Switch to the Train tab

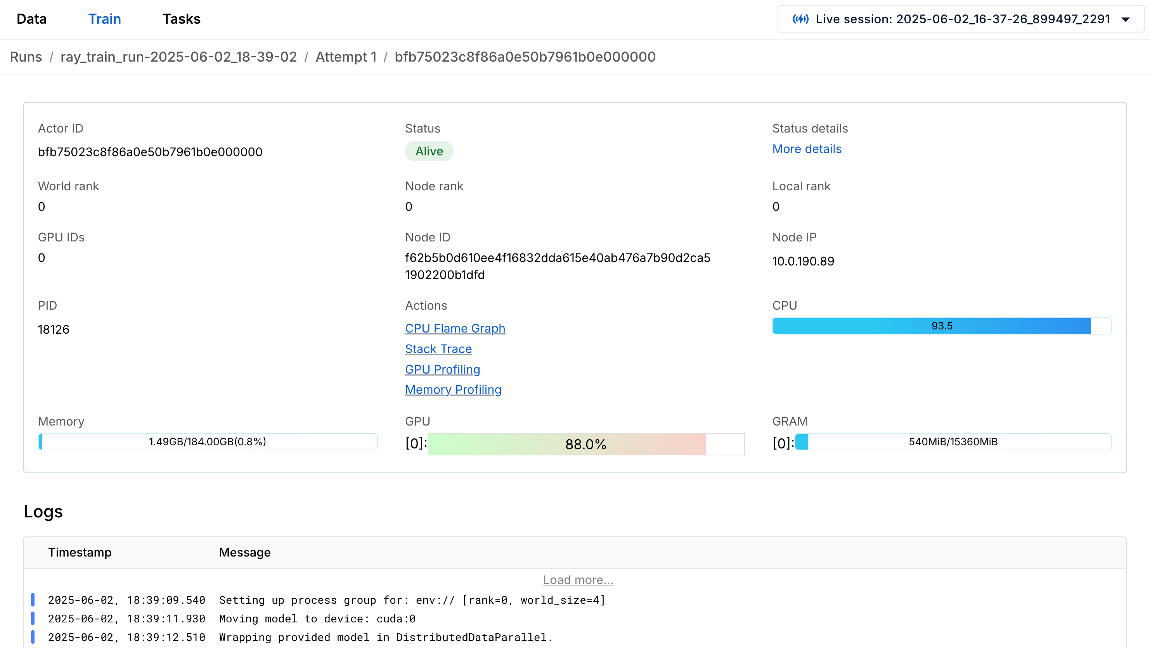click(x=104, y=19)
